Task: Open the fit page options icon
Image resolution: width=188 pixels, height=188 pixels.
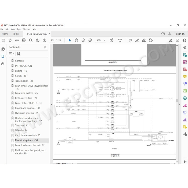Action: pyautogui.click(x=112, y=40)
